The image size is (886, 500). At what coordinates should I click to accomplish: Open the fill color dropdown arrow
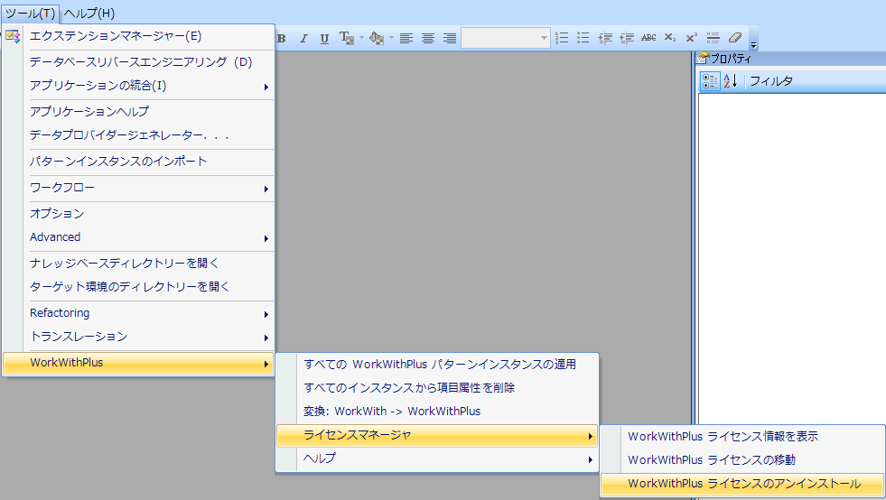tap(391, 38)
